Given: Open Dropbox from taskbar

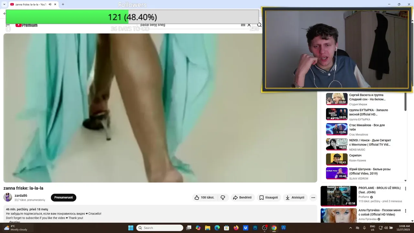Looking at the screenshot, I should coord(245,228).
